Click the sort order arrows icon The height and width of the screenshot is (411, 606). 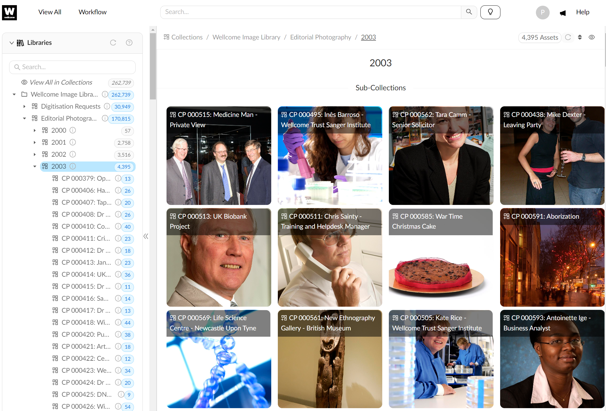[580, 37]
